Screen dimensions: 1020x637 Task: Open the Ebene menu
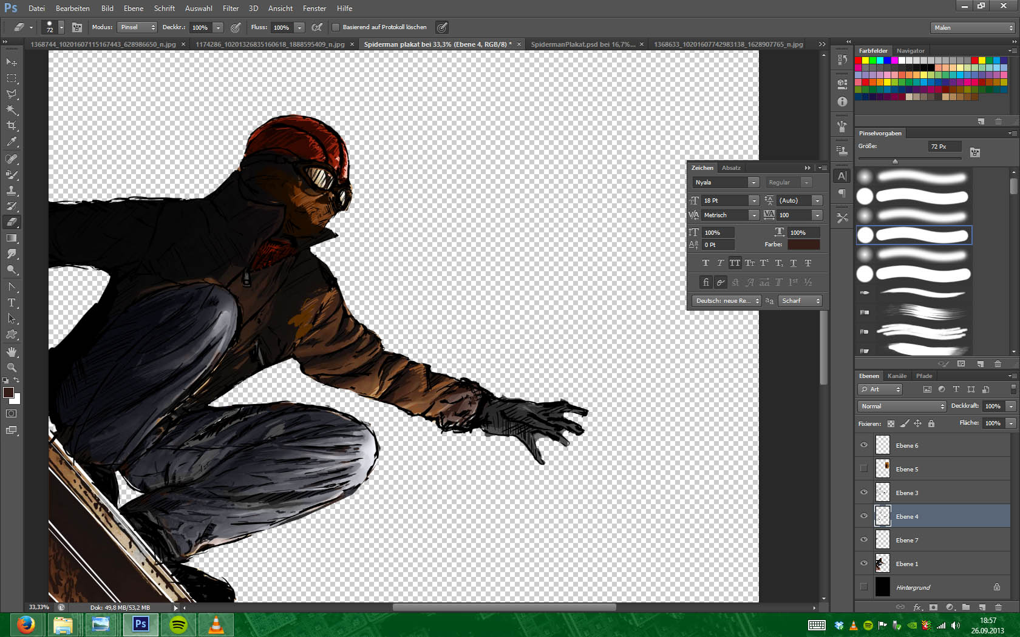(134, 8)
